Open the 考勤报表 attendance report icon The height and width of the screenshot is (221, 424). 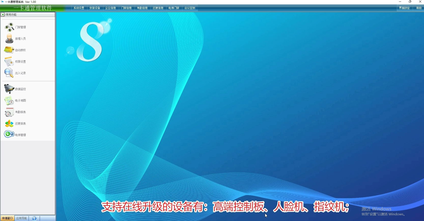9,112
